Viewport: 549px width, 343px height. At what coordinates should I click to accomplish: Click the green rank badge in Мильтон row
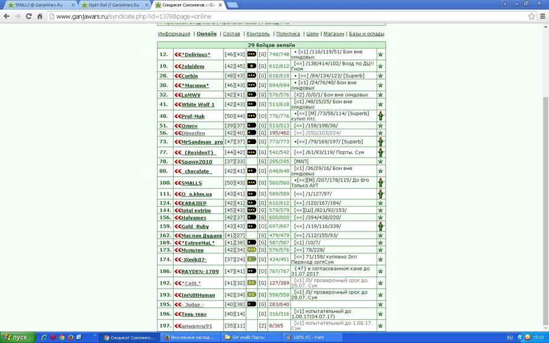[x=251, y=250]
